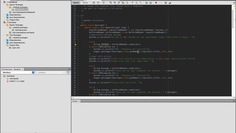Select Dependencies under 1.HelloWorld
Image resolution: width=236 pixels, height=133 pixels.
[x=15, y=15]
